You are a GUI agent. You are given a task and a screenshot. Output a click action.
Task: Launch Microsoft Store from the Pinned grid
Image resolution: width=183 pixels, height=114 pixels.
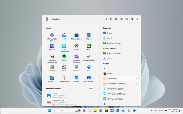[76, 36]
